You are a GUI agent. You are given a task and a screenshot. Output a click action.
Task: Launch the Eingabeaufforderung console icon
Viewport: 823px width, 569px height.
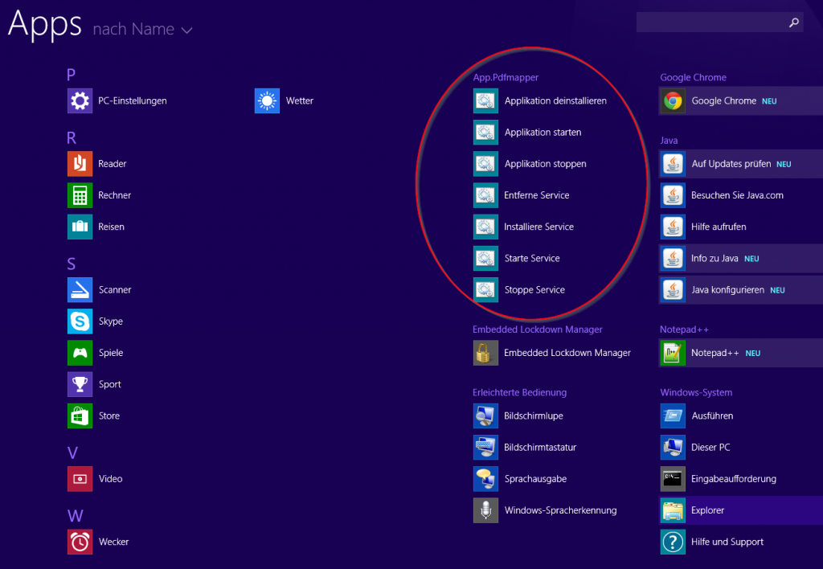tap(673, 479)
